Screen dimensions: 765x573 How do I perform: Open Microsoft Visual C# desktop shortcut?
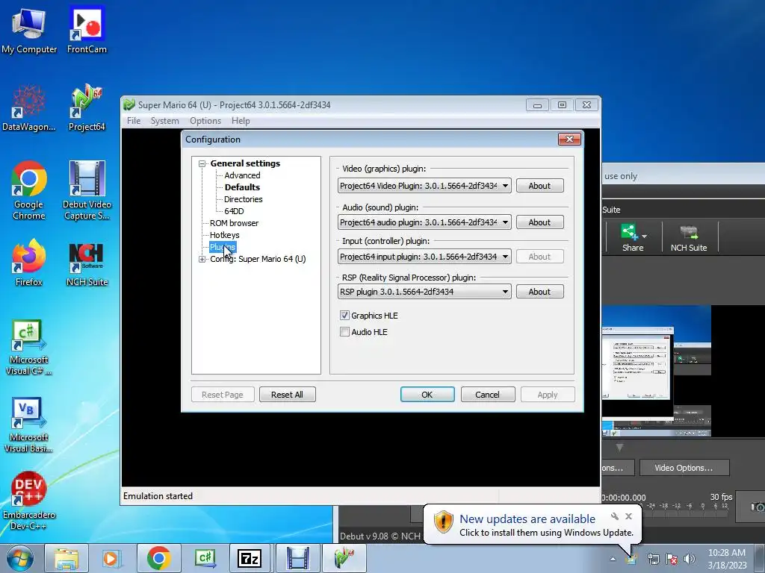(x=29, y=348)
